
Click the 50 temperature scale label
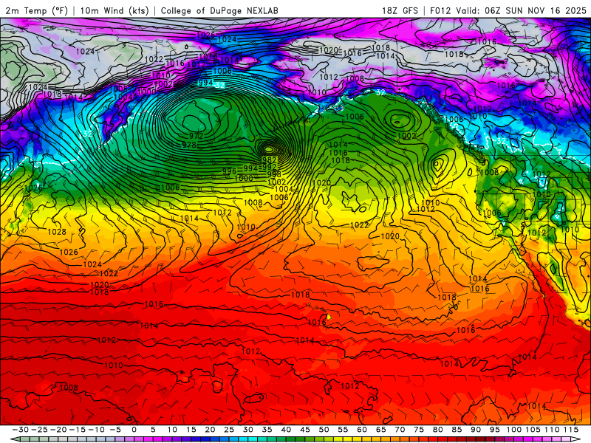tap(324, 430)
